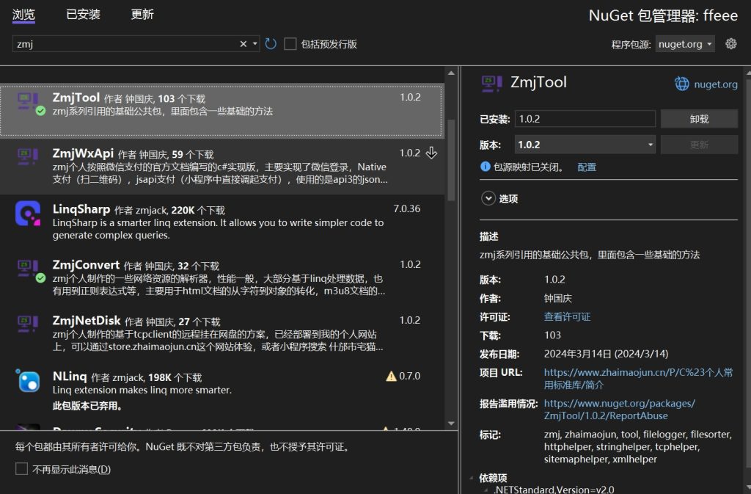The height and width of the screenshot is (494, 751).
Task: Clear the zmj search with the X
Action: [242, 43]
